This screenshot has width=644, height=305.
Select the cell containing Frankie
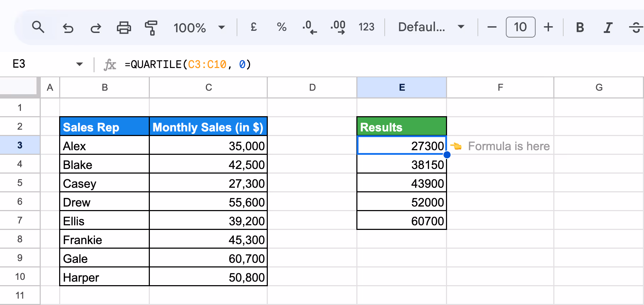click(104, 239)
